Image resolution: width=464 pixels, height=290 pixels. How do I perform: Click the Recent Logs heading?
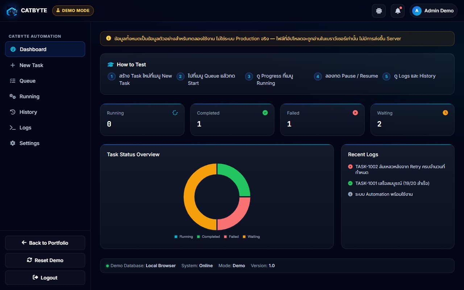(x=363, y=154)
